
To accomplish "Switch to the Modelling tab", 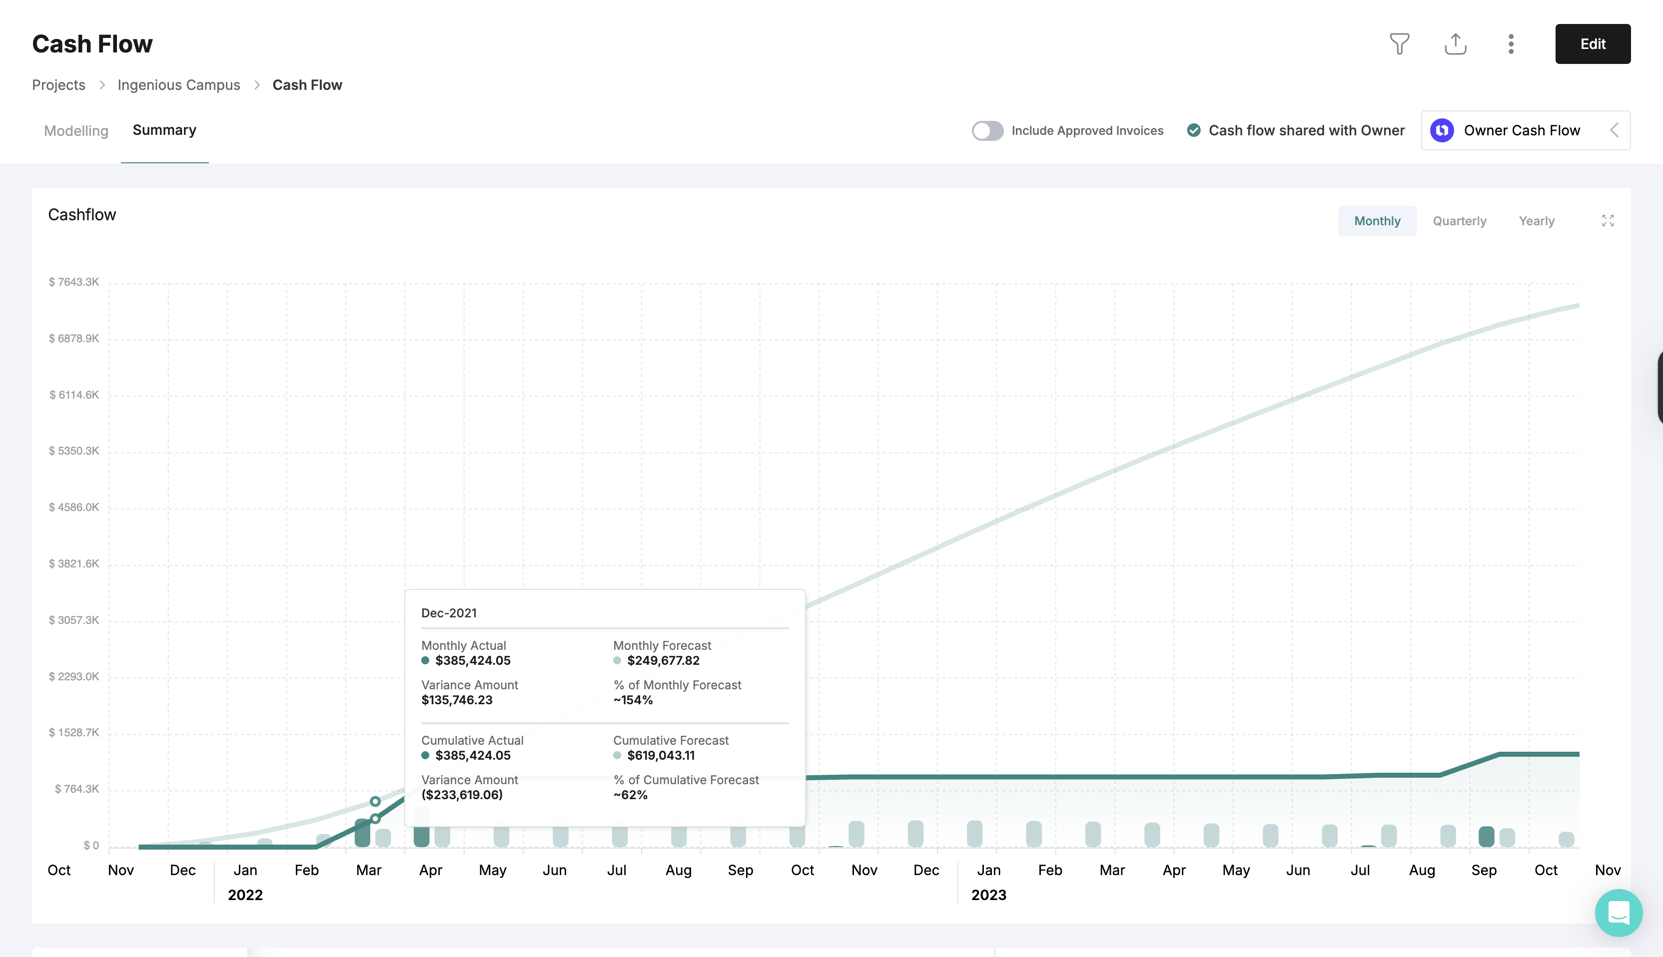I will click(76, 131).
